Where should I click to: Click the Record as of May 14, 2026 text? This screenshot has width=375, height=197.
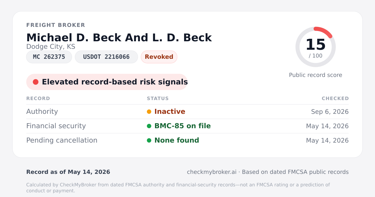(x=68, y=172)
